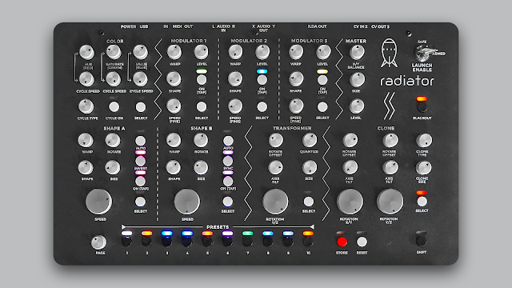Click the Master X/Y Balance knob
512x288 pixels.
357,52
